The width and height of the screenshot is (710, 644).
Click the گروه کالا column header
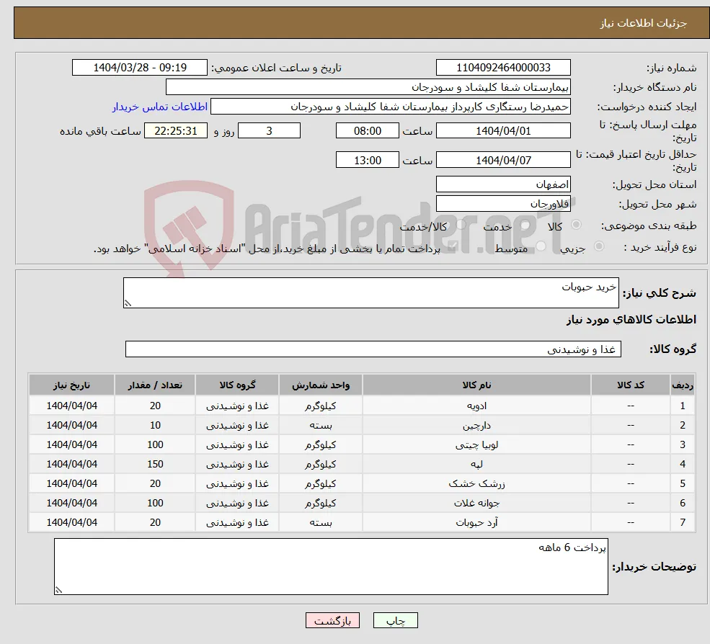(x=237, y=385)
